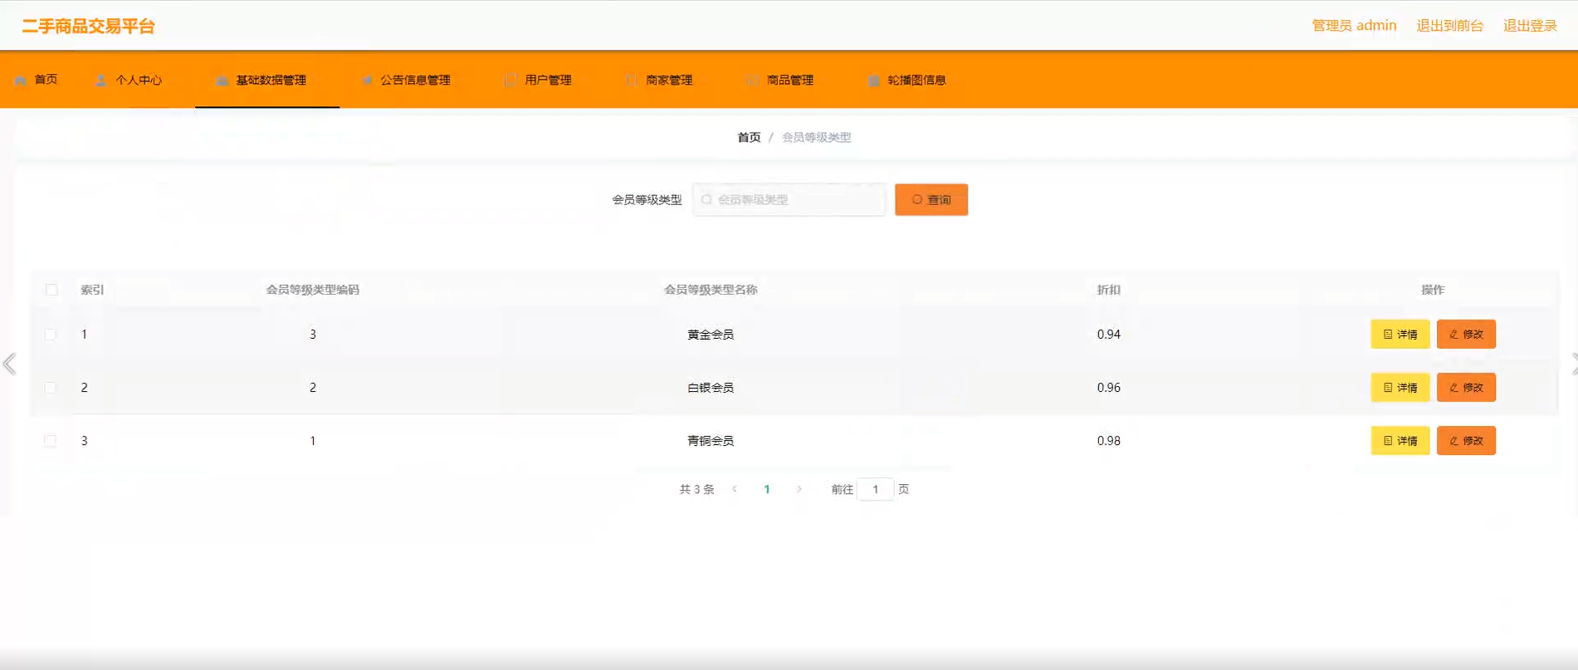Click the 0.98 discount value
The image size is (1578, 670).
tap(1109, 441)
